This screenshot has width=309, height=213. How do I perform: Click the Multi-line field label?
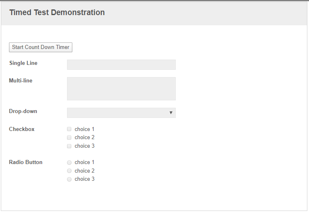pyautogui.click(x=21, y=80)
